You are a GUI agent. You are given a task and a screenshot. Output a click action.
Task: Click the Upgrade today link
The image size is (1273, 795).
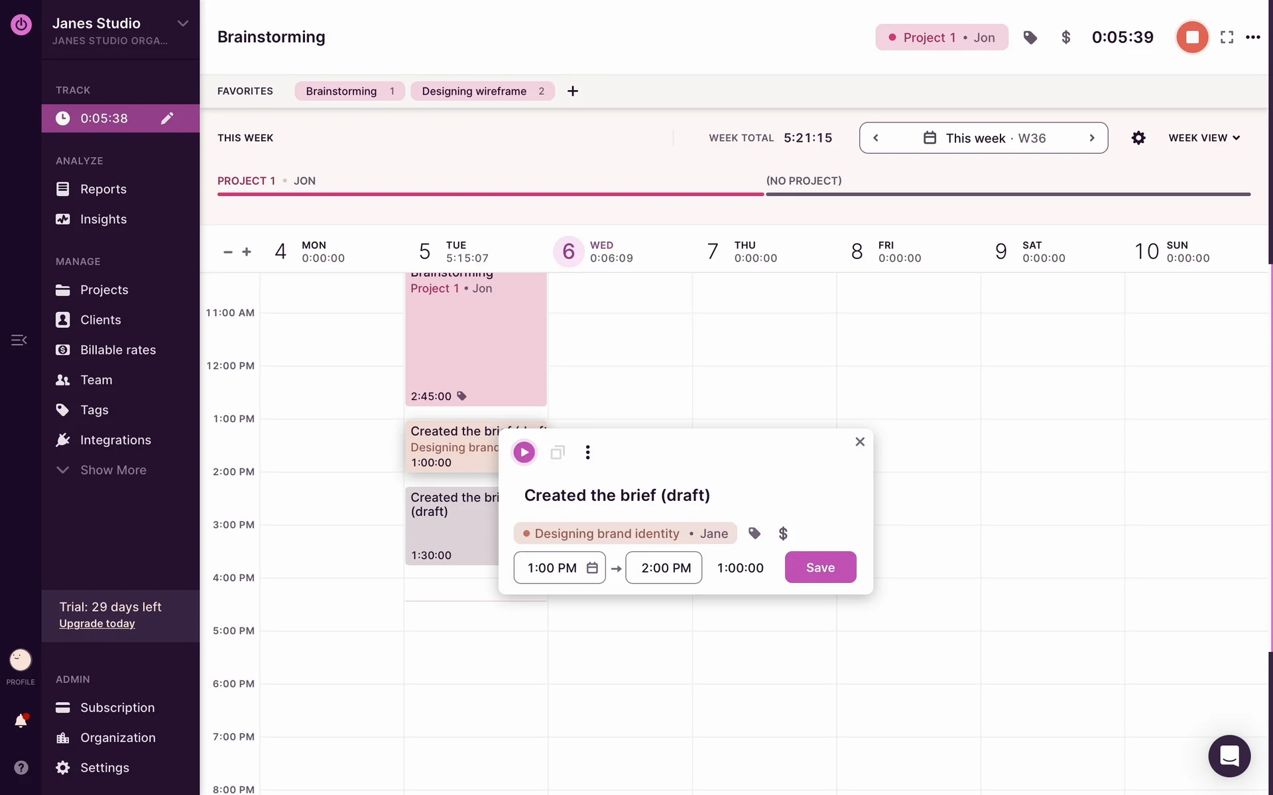coord(97,623)
